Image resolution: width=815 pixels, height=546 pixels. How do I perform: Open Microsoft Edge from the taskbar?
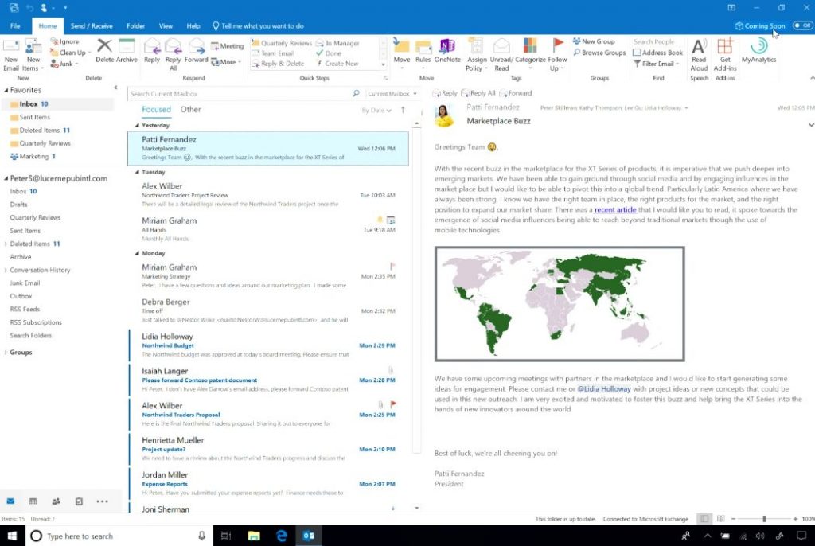tap(281, 536)
